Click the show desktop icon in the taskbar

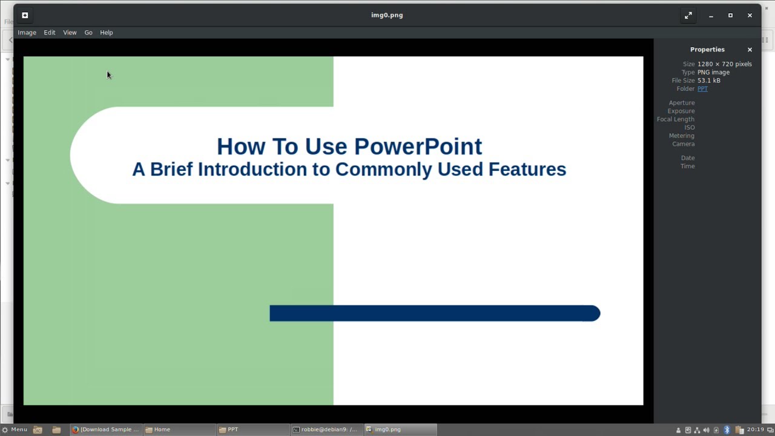tap(38, 429)
